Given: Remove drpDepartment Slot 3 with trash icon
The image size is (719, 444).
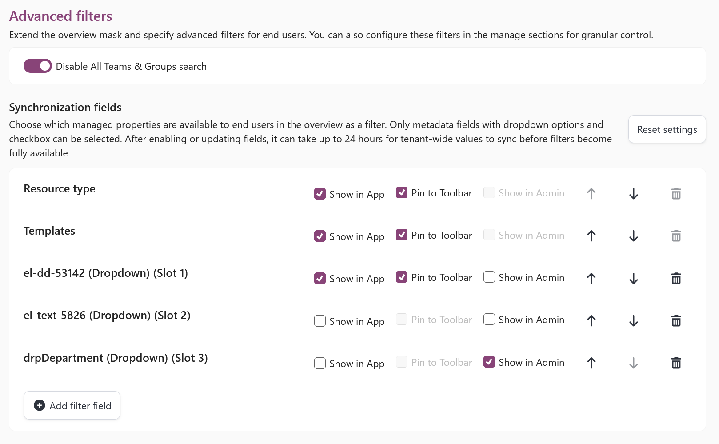Looking at the screenshot, I should 676,363.
